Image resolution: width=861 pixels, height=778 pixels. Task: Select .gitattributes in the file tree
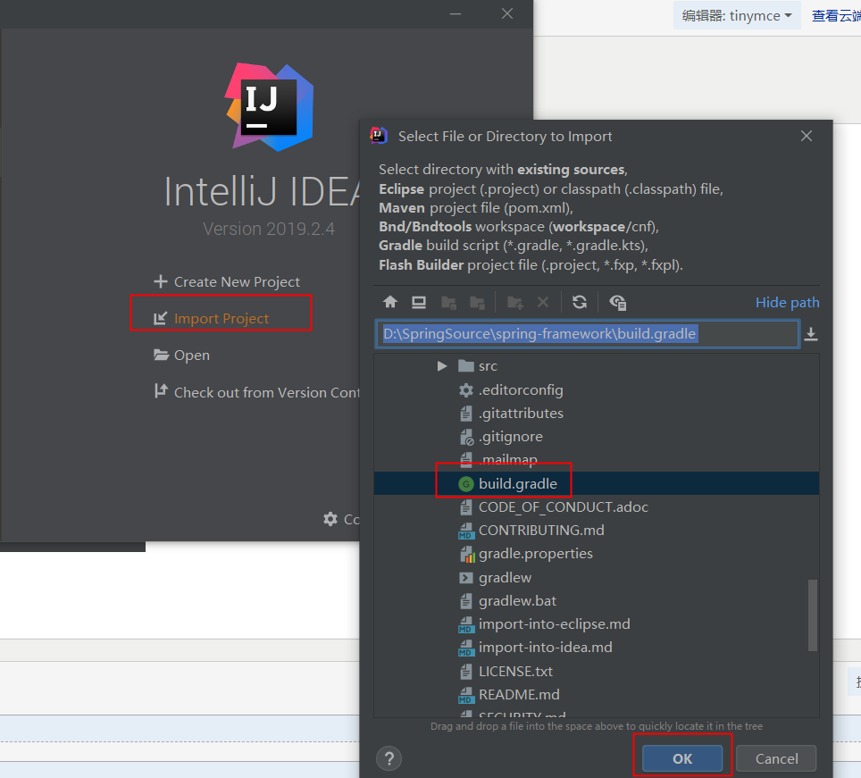[521, 414]
